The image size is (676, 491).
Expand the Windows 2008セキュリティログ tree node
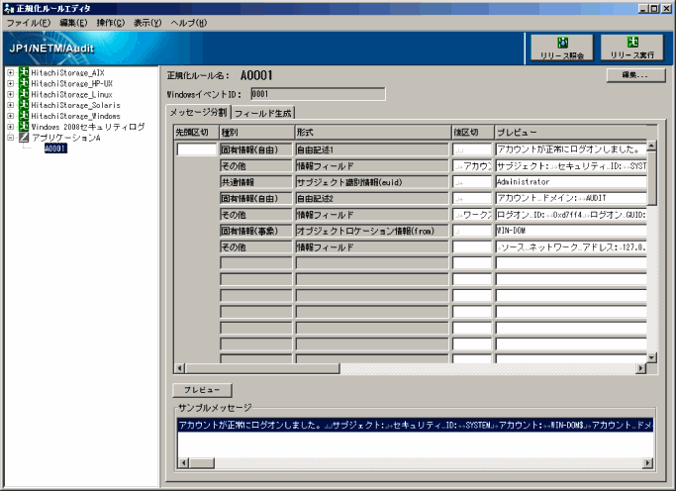click(x=10, y=127)
